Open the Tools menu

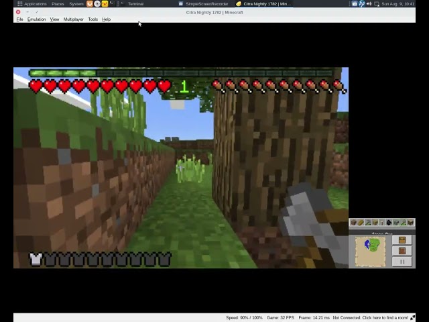click(x=93, y=19)
